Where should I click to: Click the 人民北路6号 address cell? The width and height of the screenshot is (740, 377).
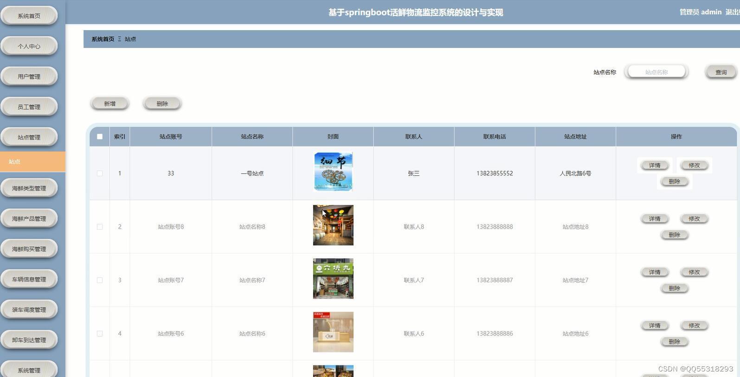(575, 173)
